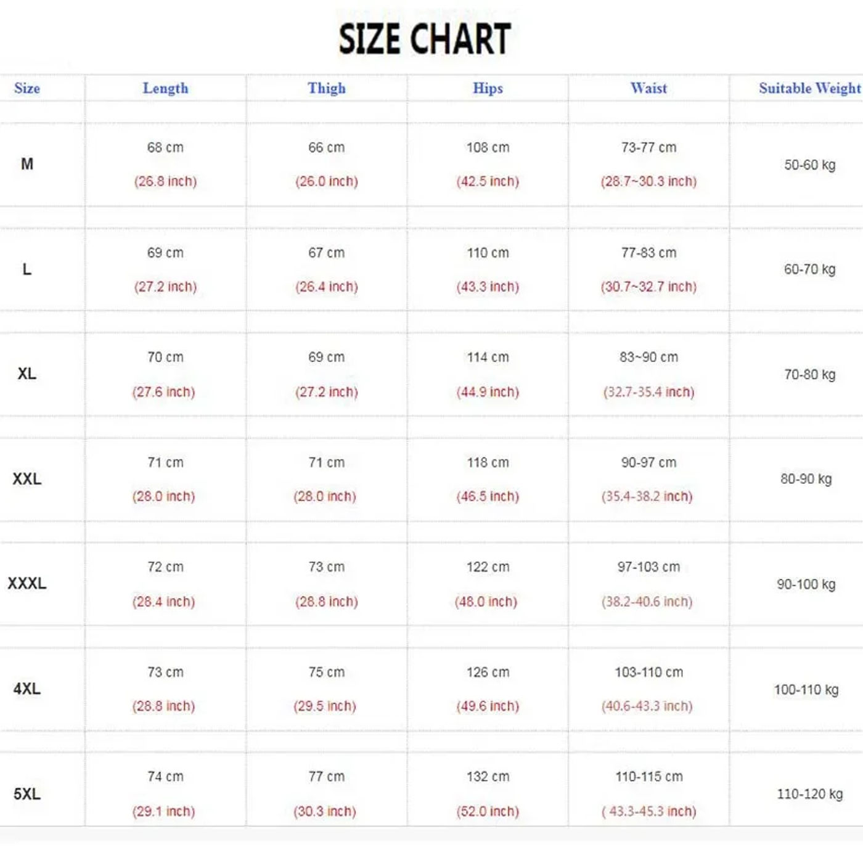863x863 pixels.
Task: Click the Size column header
Action: [x=27, y=88]
